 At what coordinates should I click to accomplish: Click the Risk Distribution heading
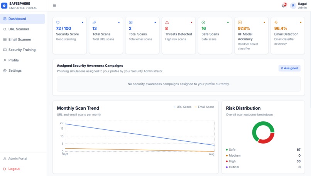243,108
